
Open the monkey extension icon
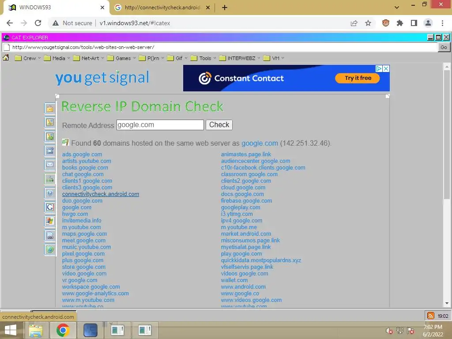(386, 23)
